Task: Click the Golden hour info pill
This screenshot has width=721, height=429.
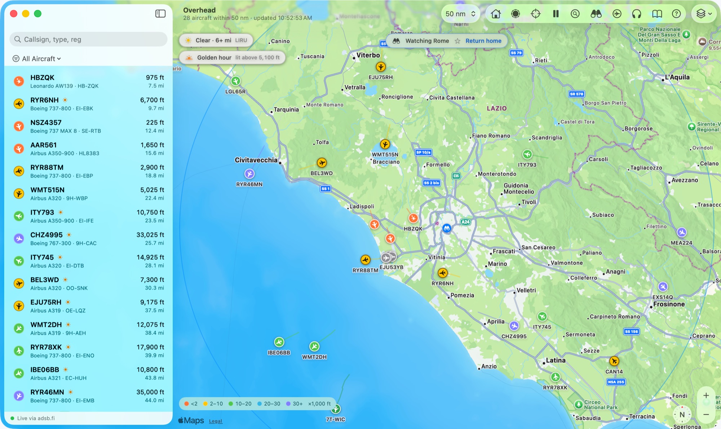Action: pos(233,57)
